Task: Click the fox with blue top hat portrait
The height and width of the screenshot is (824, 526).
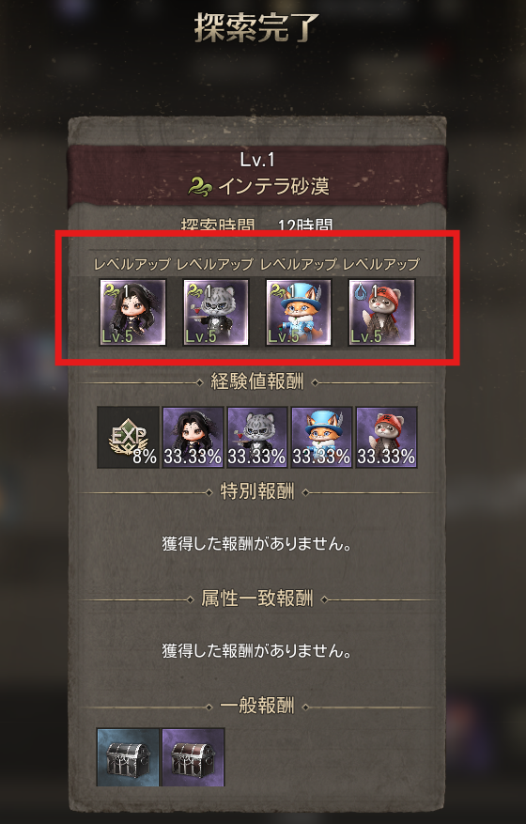Action: pos(299,312)
